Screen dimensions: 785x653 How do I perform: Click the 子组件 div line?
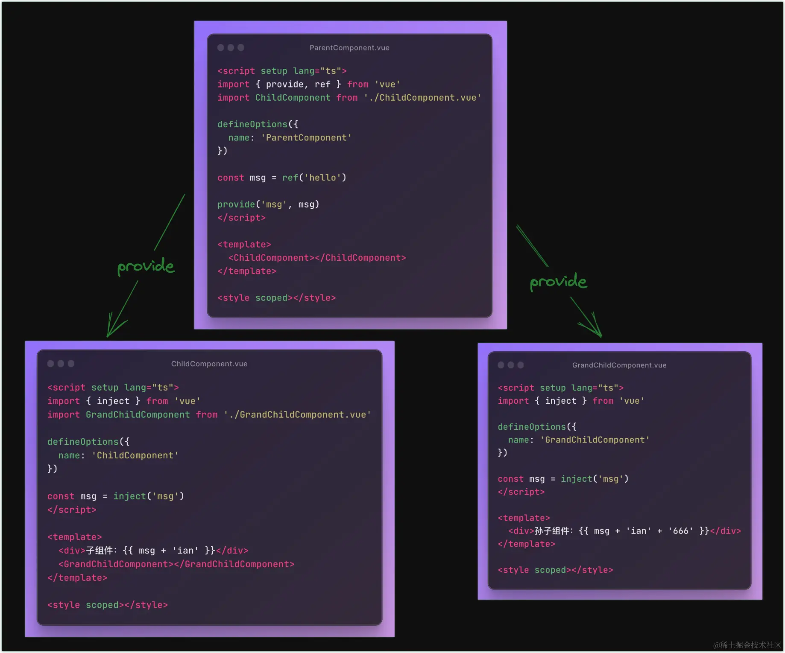point(153,551)
